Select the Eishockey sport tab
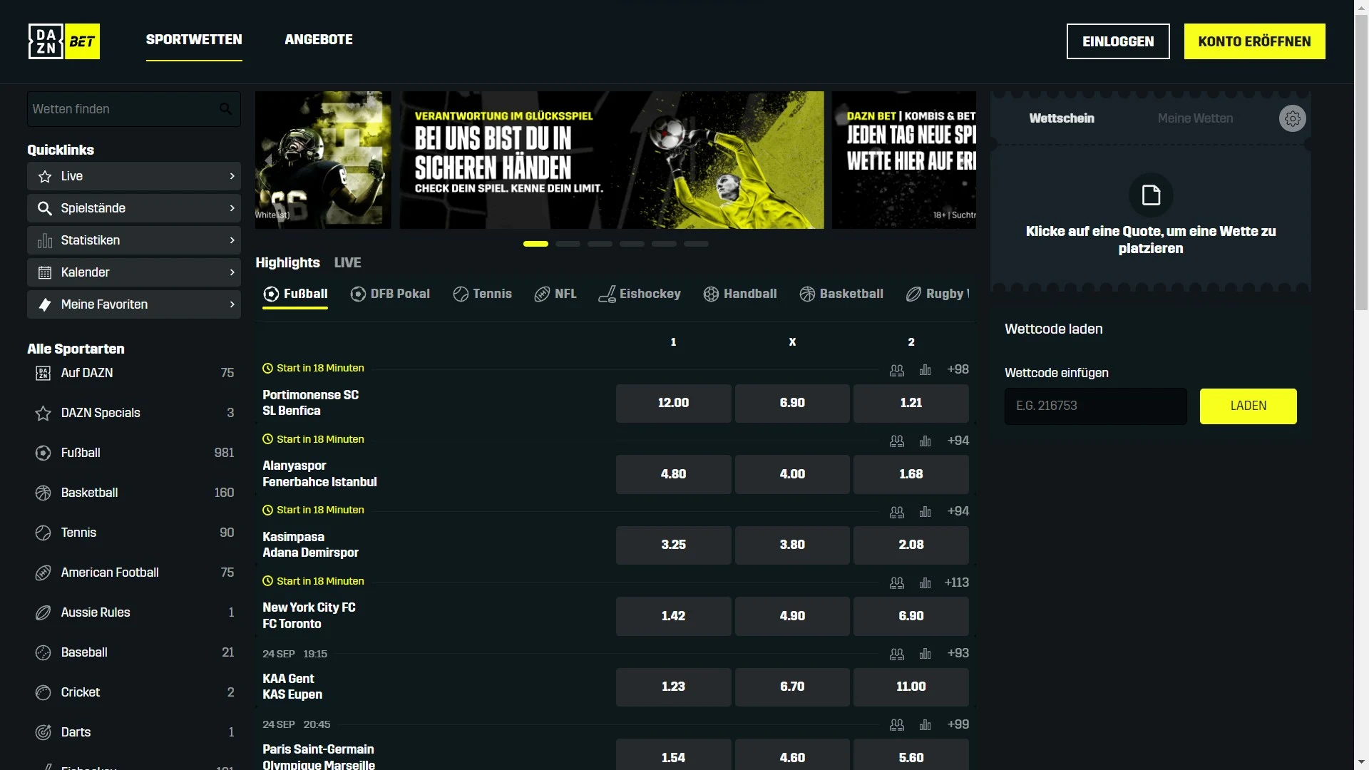 [x=640, y=294]
